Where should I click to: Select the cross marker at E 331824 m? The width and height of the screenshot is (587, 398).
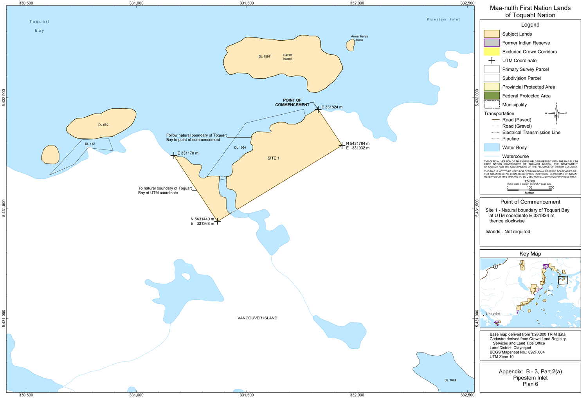[x=318, y=110]
